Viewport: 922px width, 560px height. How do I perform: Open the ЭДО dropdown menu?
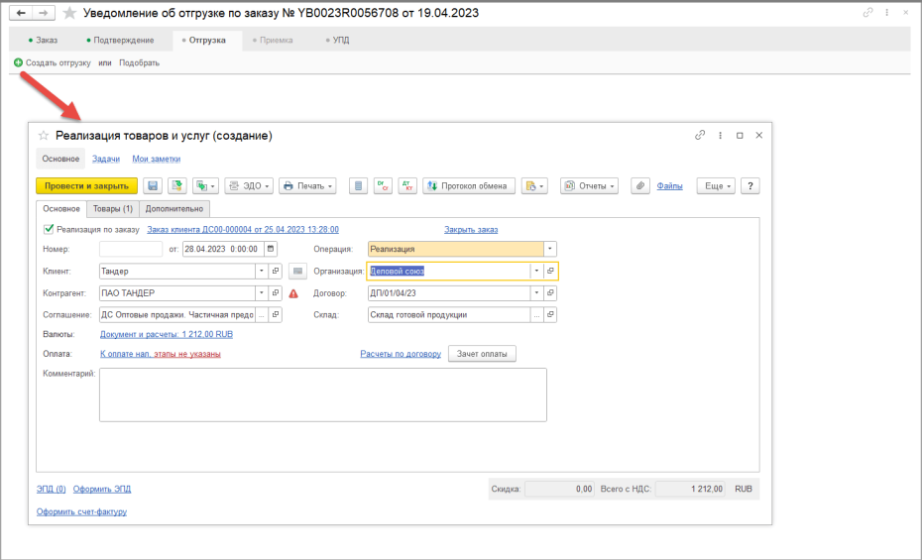[249, 185]
